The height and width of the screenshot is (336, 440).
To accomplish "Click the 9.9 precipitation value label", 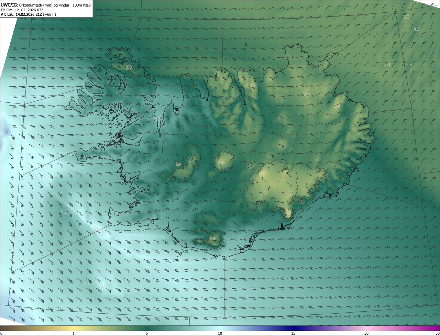I will tap(103, 285).
